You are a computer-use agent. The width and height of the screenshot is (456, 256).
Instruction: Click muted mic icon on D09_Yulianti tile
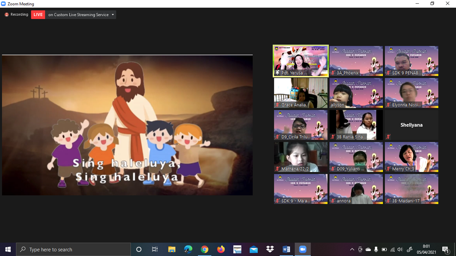(333, 169)
